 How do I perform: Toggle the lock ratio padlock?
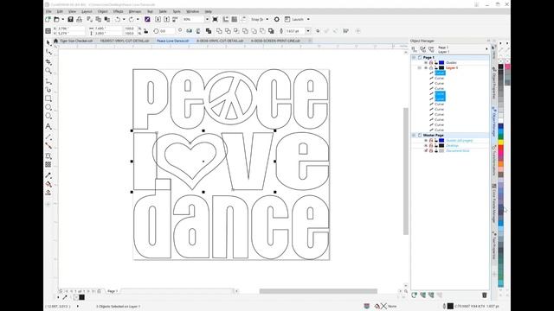click(146, 31)
